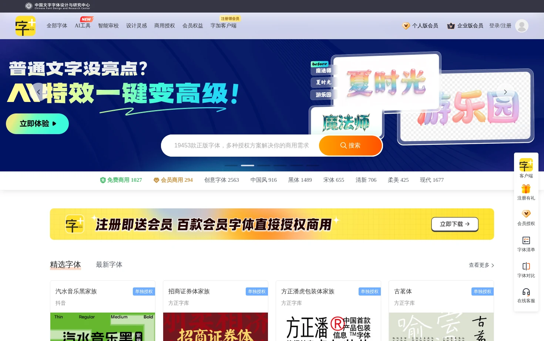Open 会员授权 in side panel
Viewport: 544px width, 341px height.
point(526,218)
